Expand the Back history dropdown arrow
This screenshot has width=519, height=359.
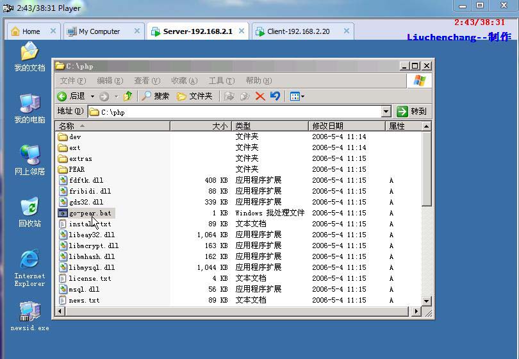pyautogui.click(x=93, y=97)
